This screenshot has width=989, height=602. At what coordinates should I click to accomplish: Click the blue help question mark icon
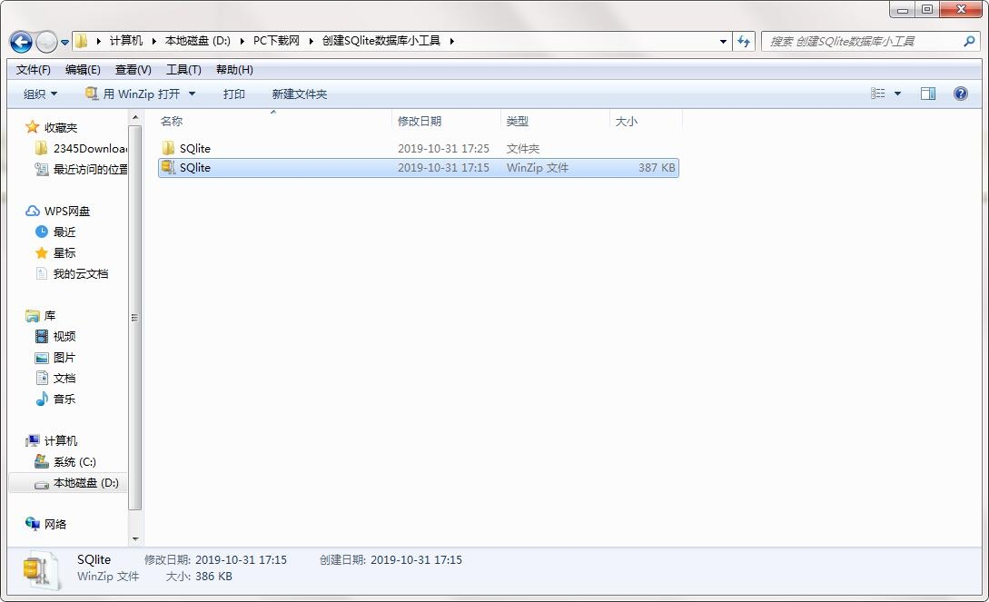961,94
